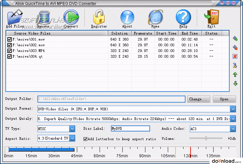Expand the Output Format dropdown
The height and width of the screenshot is (164, 243).
(x=233, y=109)
